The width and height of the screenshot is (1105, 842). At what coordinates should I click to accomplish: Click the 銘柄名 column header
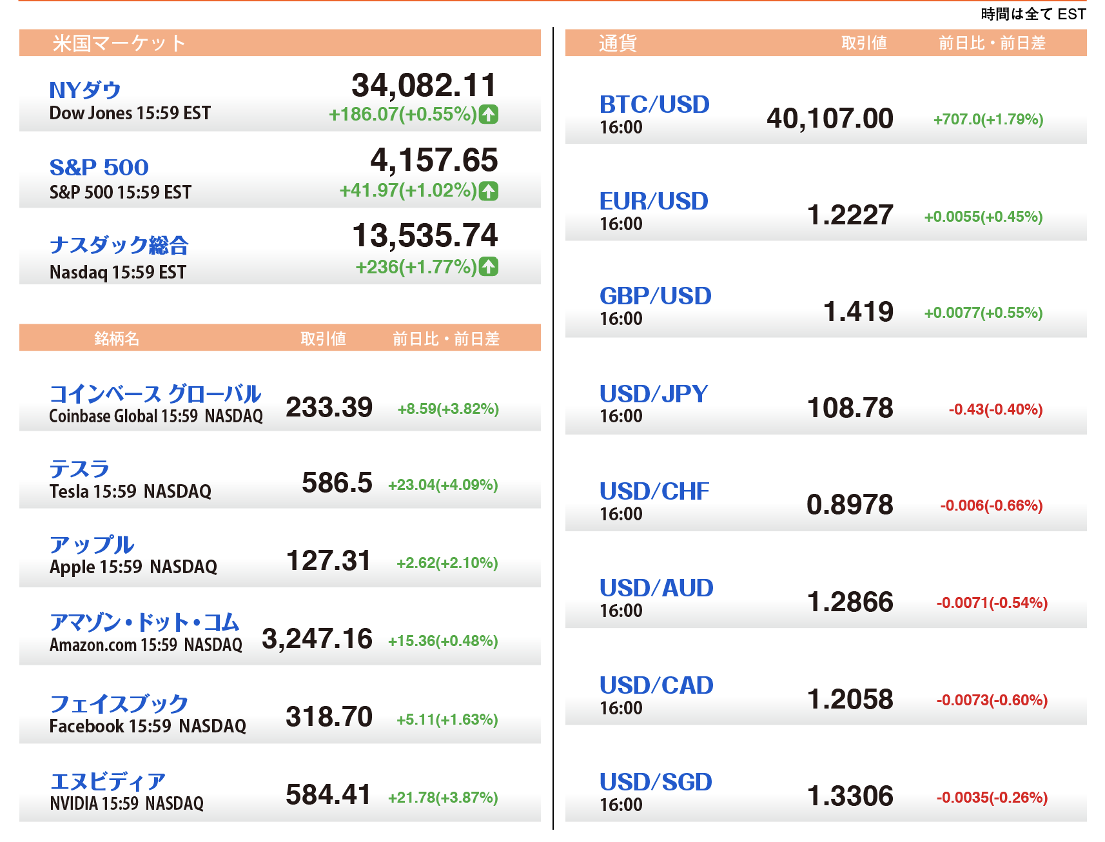coord(117,338)
